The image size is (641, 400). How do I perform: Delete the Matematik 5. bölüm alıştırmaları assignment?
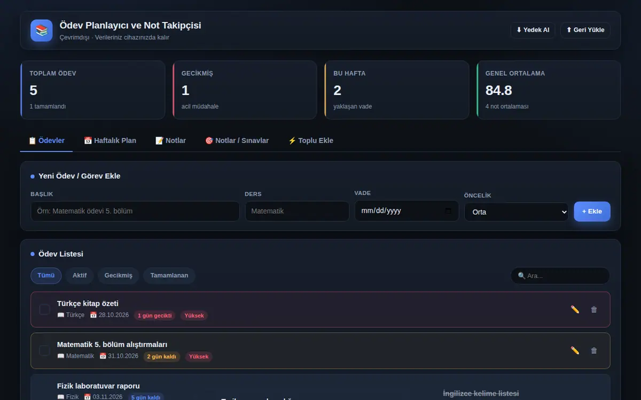[x=594, y=350]
